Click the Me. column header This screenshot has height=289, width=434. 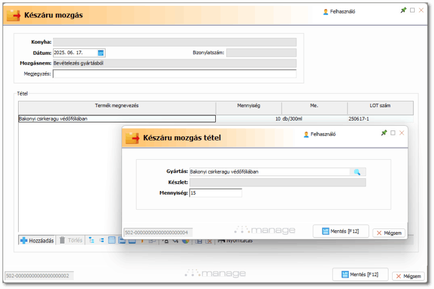point(314,108)
